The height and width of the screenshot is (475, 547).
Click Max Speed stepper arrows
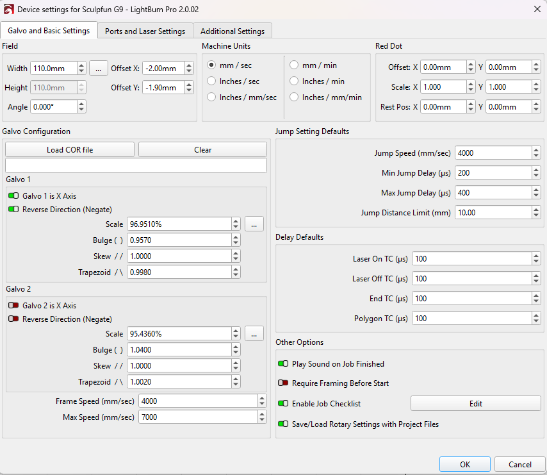pos(261,417)
